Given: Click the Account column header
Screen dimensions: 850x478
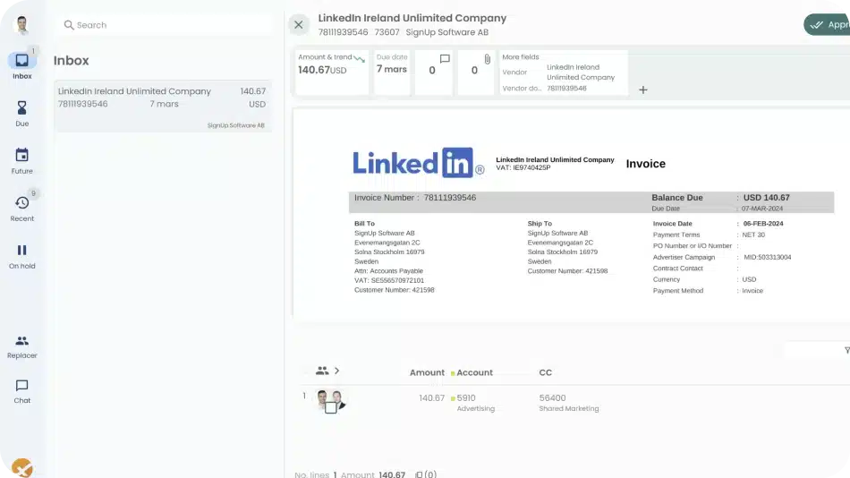Looking at the screenshot, I should click(x=474, y=372).
